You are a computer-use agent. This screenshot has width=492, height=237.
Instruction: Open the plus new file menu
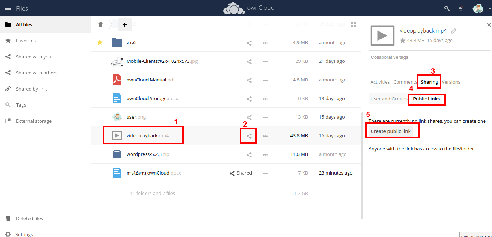tap(124, 25)
